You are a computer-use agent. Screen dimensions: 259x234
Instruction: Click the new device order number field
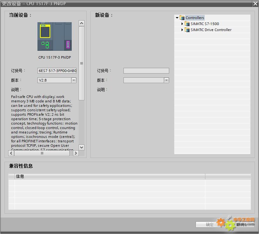coord(146,71)
